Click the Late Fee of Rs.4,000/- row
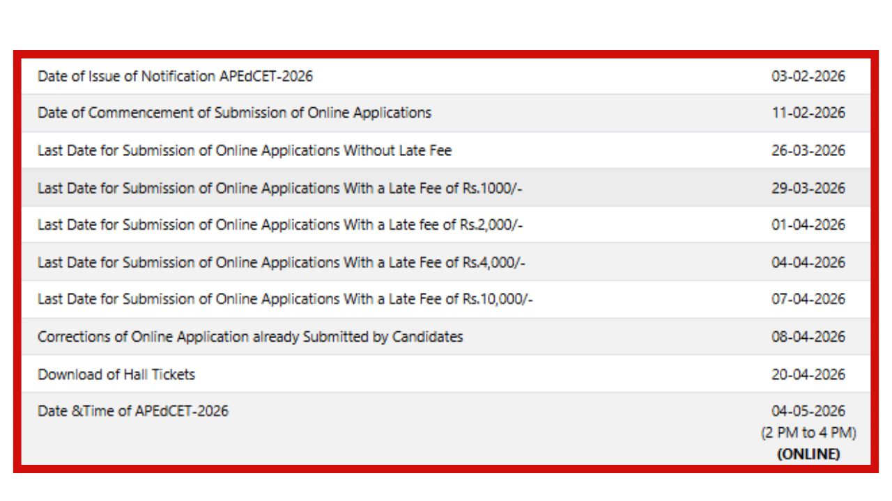The height and width of the screenshot is (501, 892). (x=282, y=262)
